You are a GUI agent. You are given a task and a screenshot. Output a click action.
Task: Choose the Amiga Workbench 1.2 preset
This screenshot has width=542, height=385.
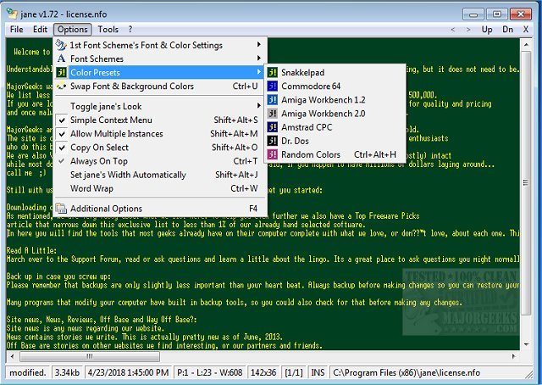click(x=335, y=100)
